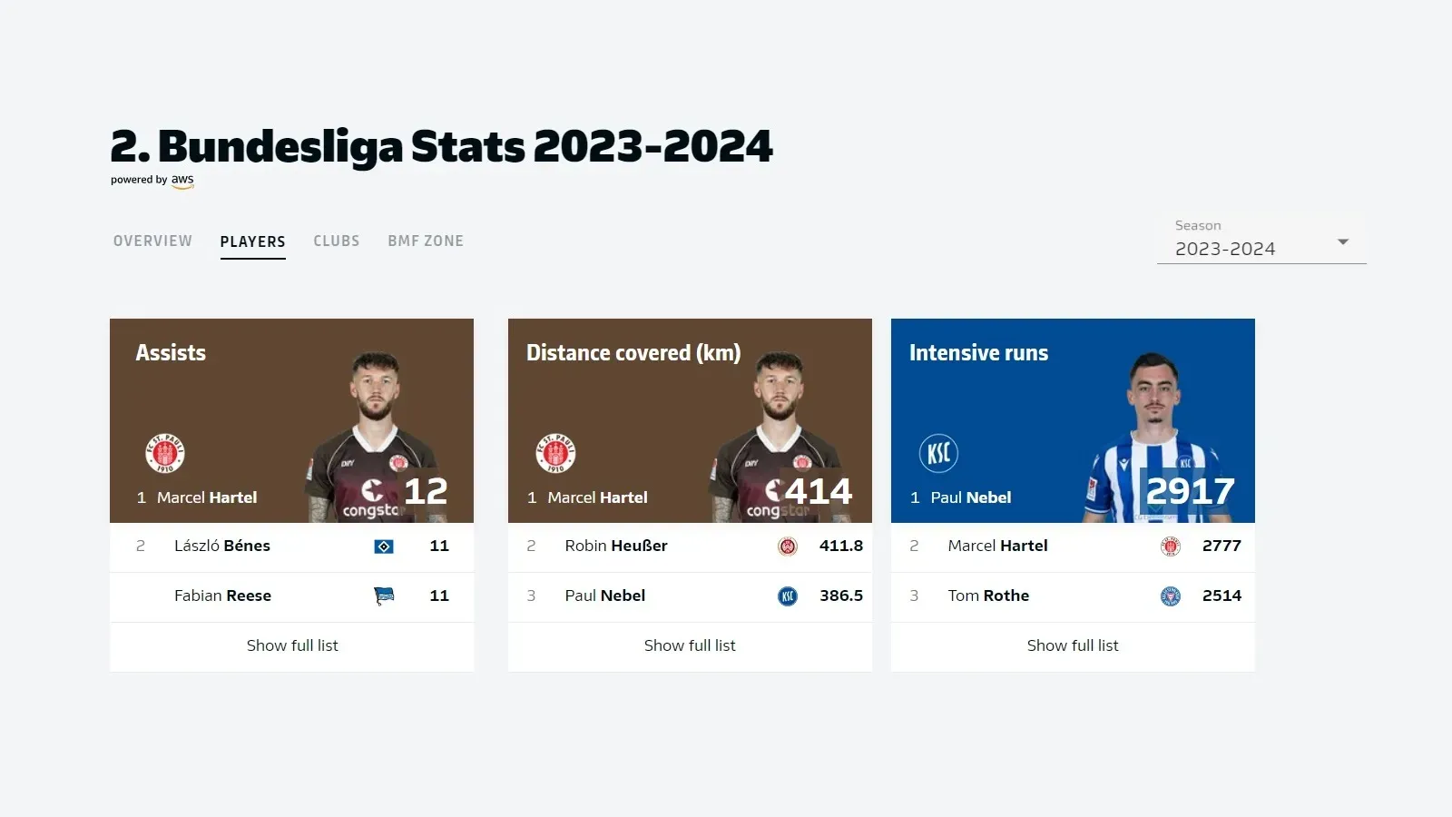Click Paul Nebel's photo in Intensive runs
1452x817 pixels.
1153,427
